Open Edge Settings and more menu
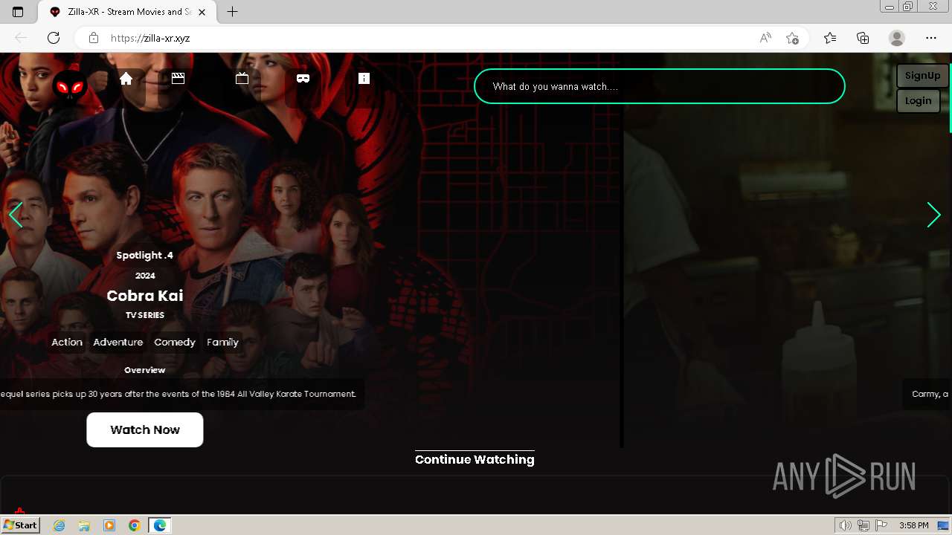The height and width of the screenshot is (535, 952). point(931,38)
